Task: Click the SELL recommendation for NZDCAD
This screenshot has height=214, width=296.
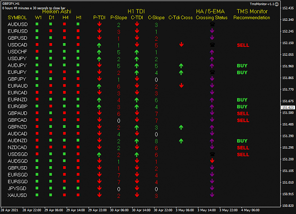Action: 243,148
